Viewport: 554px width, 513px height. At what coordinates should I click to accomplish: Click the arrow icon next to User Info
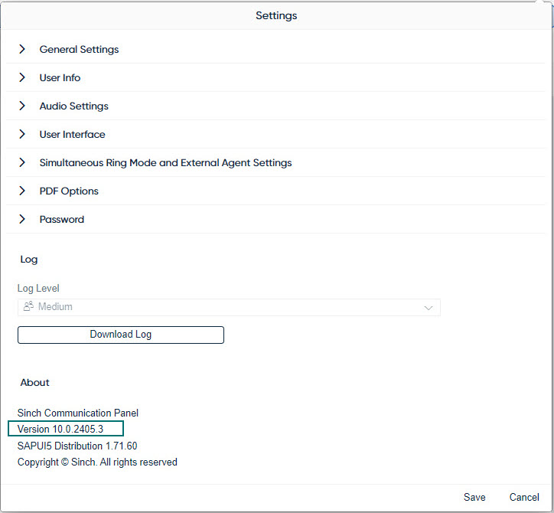(x=22, y=77)
